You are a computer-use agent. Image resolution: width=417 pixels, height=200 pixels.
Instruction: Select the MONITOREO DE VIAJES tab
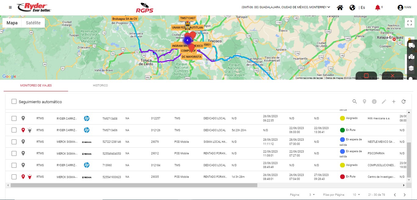tap(36, 86)
